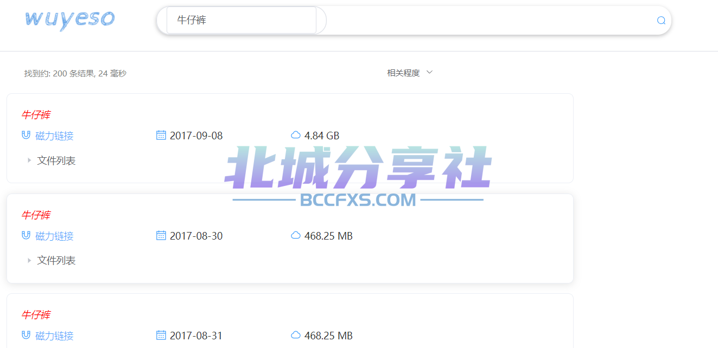Select the date text 2017-09-08

tap(196, 136)
